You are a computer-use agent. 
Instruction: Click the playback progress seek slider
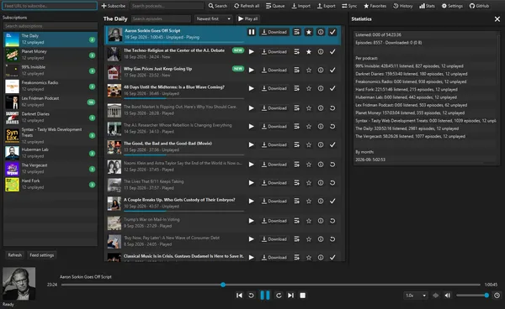click(x=270, y=285)
